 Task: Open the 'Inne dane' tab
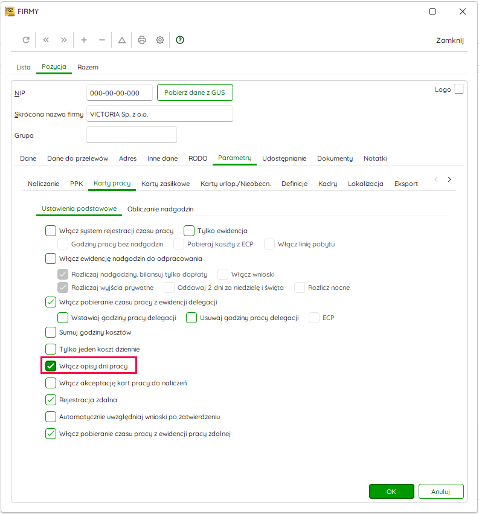pyautogui.click(x=162, y=158)
